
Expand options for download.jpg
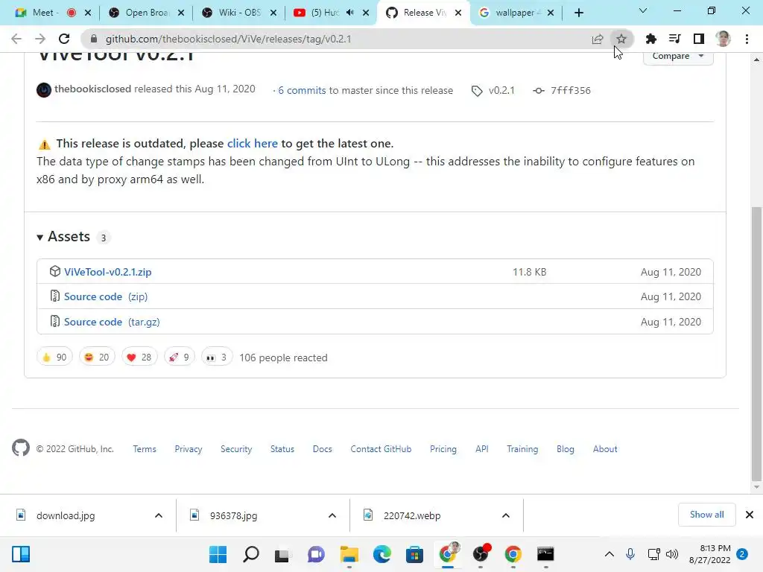[159, 515]
